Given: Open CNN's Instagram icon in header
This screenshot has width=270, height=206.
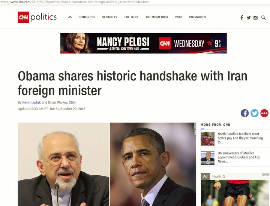Looking at the screenshot, I should click(255, 18).
